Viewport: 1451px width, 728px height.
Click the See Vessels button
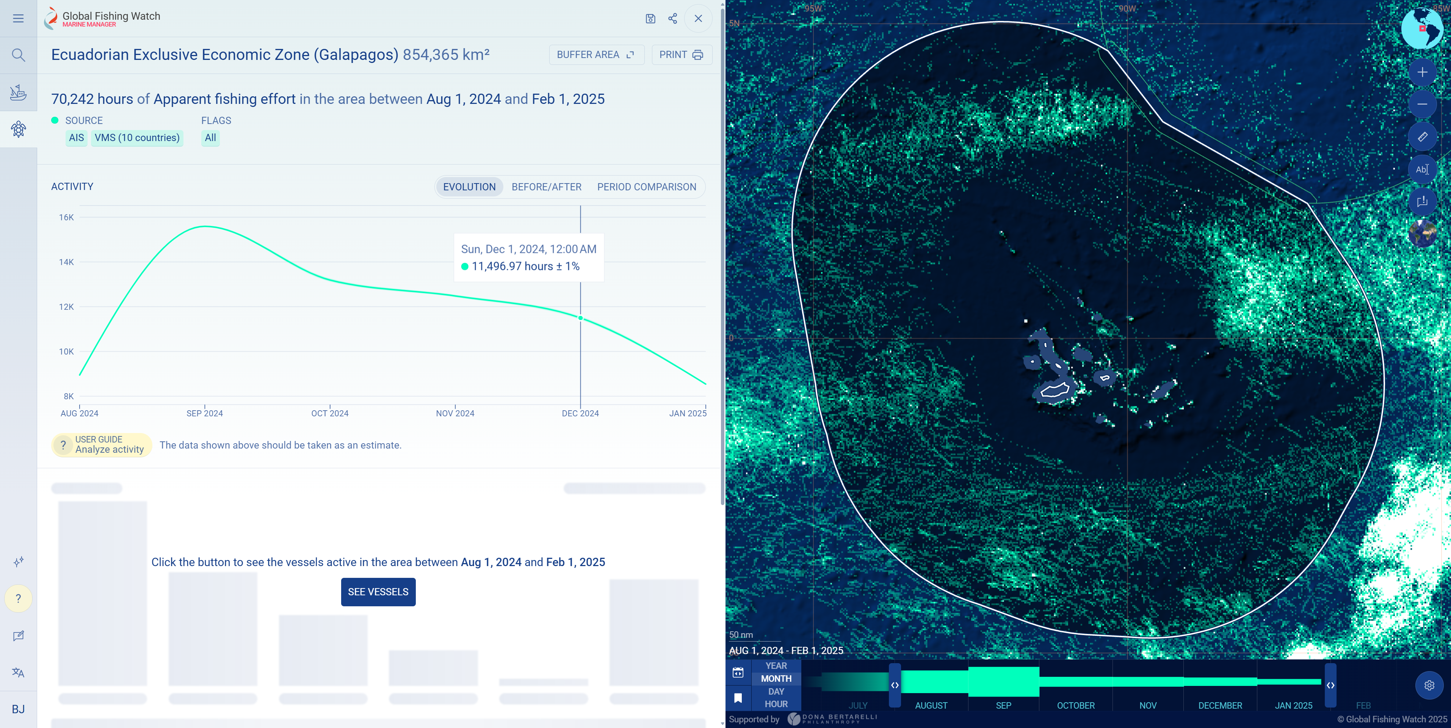[378, 591]
